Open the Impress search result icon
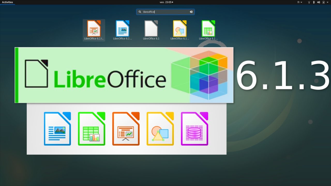 click(94, 28)
